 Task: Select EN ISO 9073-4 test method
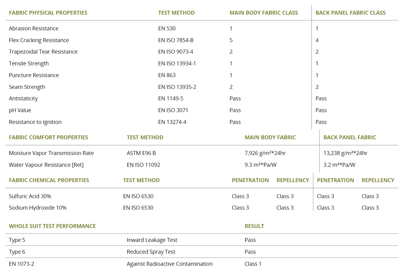click(176, 52)
